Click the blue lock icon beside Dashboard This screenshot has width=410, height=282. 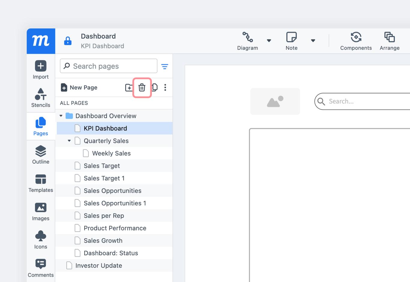68,41
